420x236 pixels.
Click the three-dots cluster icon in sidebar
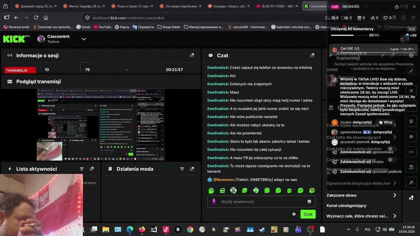[411, 198]
